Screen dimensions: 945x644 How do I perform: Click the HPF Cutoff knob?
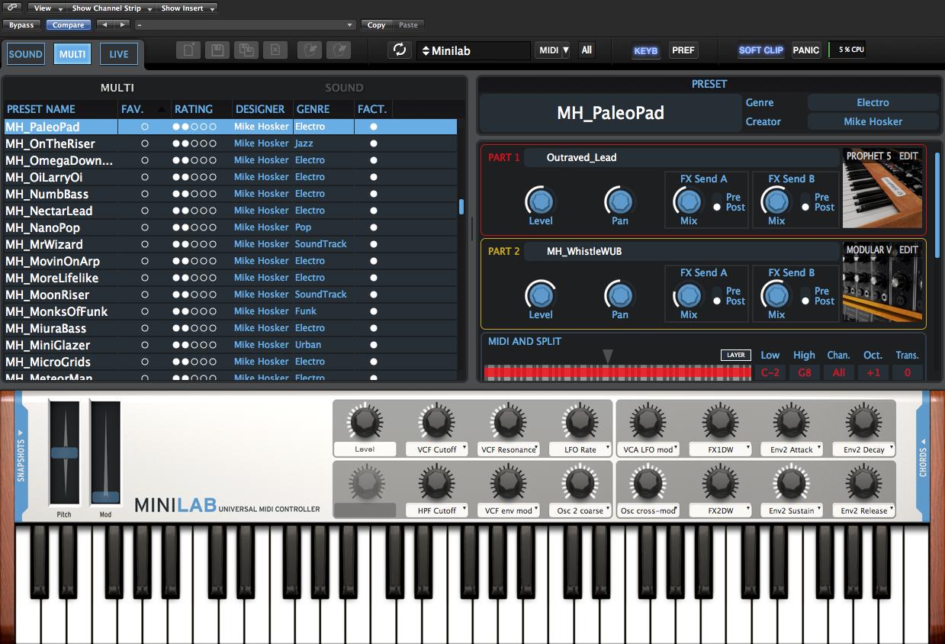click(436, 481)
